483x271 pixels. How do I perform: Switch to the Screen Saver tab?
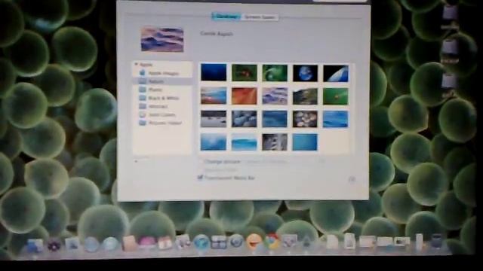[x=260, y=17]
